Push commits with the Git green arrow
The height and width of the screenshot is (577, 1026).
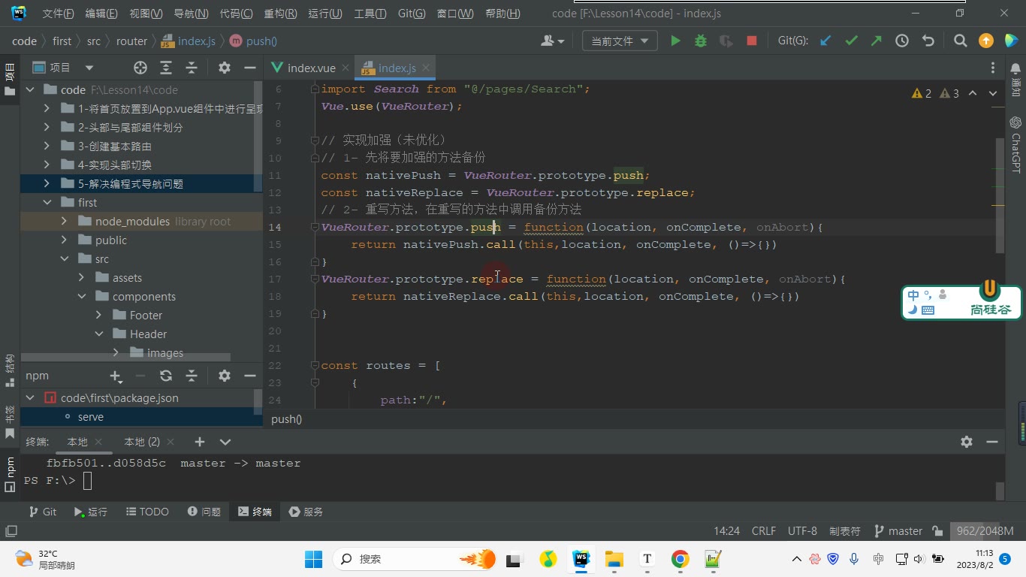[x=877, y=41]
